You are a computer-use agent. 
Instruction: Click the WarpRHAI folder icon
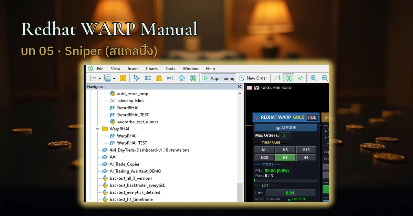105,129
